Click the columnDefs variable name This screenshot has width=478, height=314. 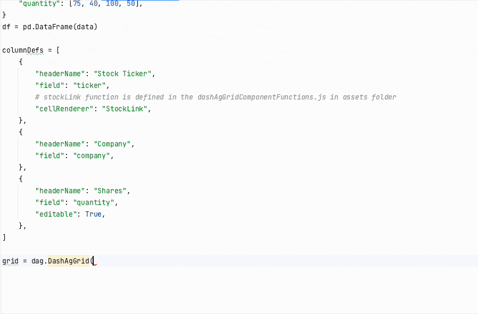23,51
